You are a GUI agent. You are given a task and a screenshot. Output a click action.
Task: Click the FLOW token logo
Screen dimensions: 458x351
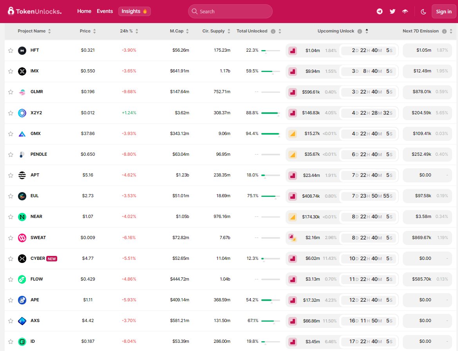coord(22,279)
